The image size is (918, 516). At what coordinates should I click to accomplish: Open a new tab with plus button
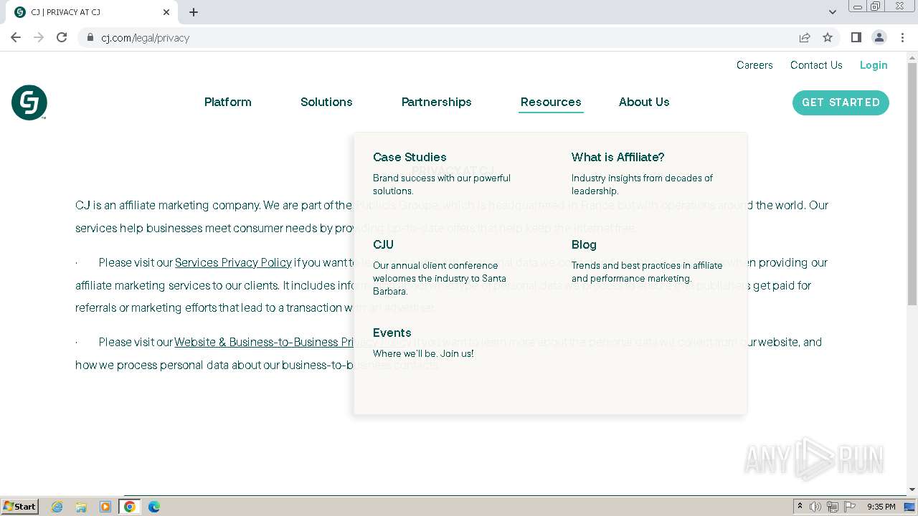[x=194, y=12]
